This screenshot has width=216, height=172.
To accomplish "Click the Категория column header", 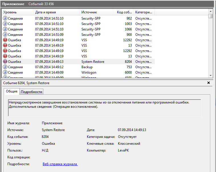I will (144, 12).
